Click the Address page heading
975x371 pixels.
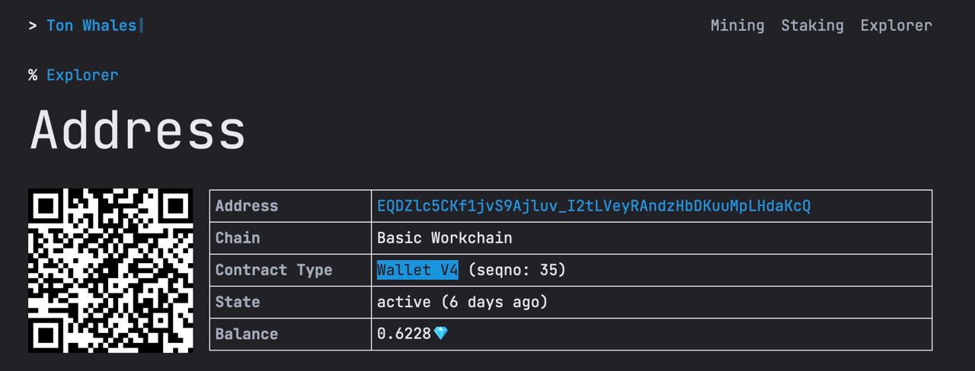coord(138,130)
